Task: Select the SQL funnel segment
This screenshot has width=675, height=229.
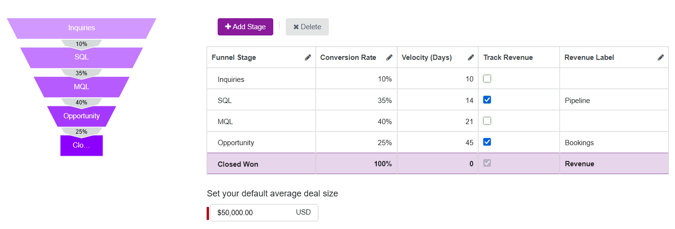Action: pyautogui.click(x=81, y=57)
